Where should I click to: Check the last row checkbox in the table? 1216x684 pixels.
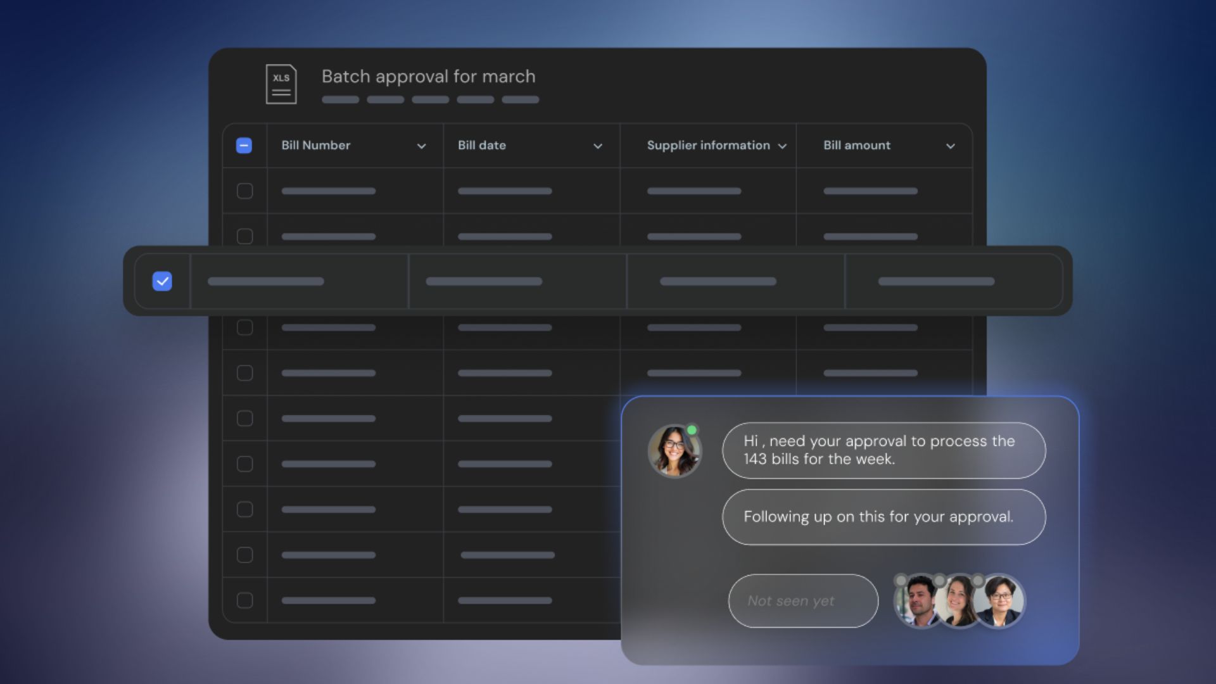click(x=244, y=600)
